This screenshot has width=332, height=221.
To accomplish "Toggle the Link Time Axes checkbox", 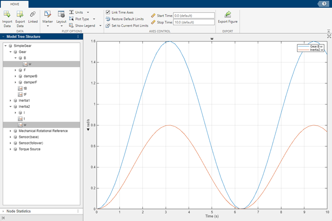I will [x=108, y=12].
